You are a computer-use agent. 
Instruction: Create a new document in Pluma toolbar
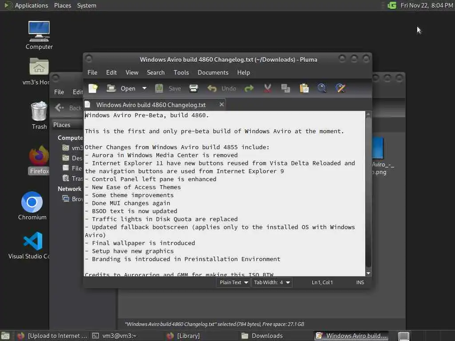pyautogui.click(x=93, y=88)
